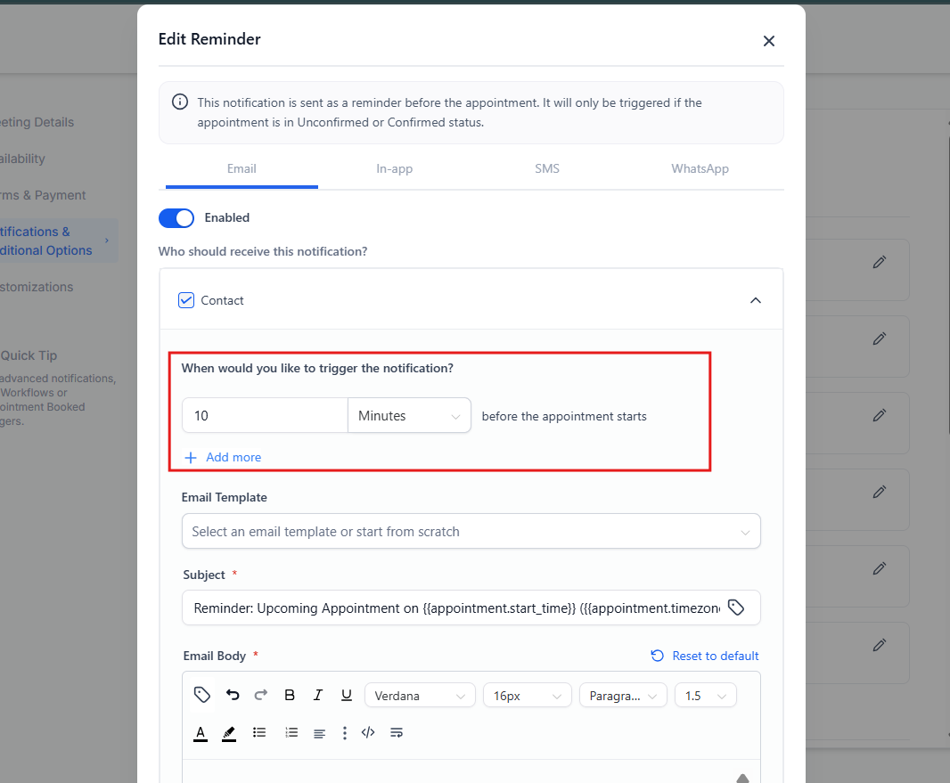Toggle bold formatting
This screenshot has width=950, height=783.
pyautogui.click(x=290, y=695)
